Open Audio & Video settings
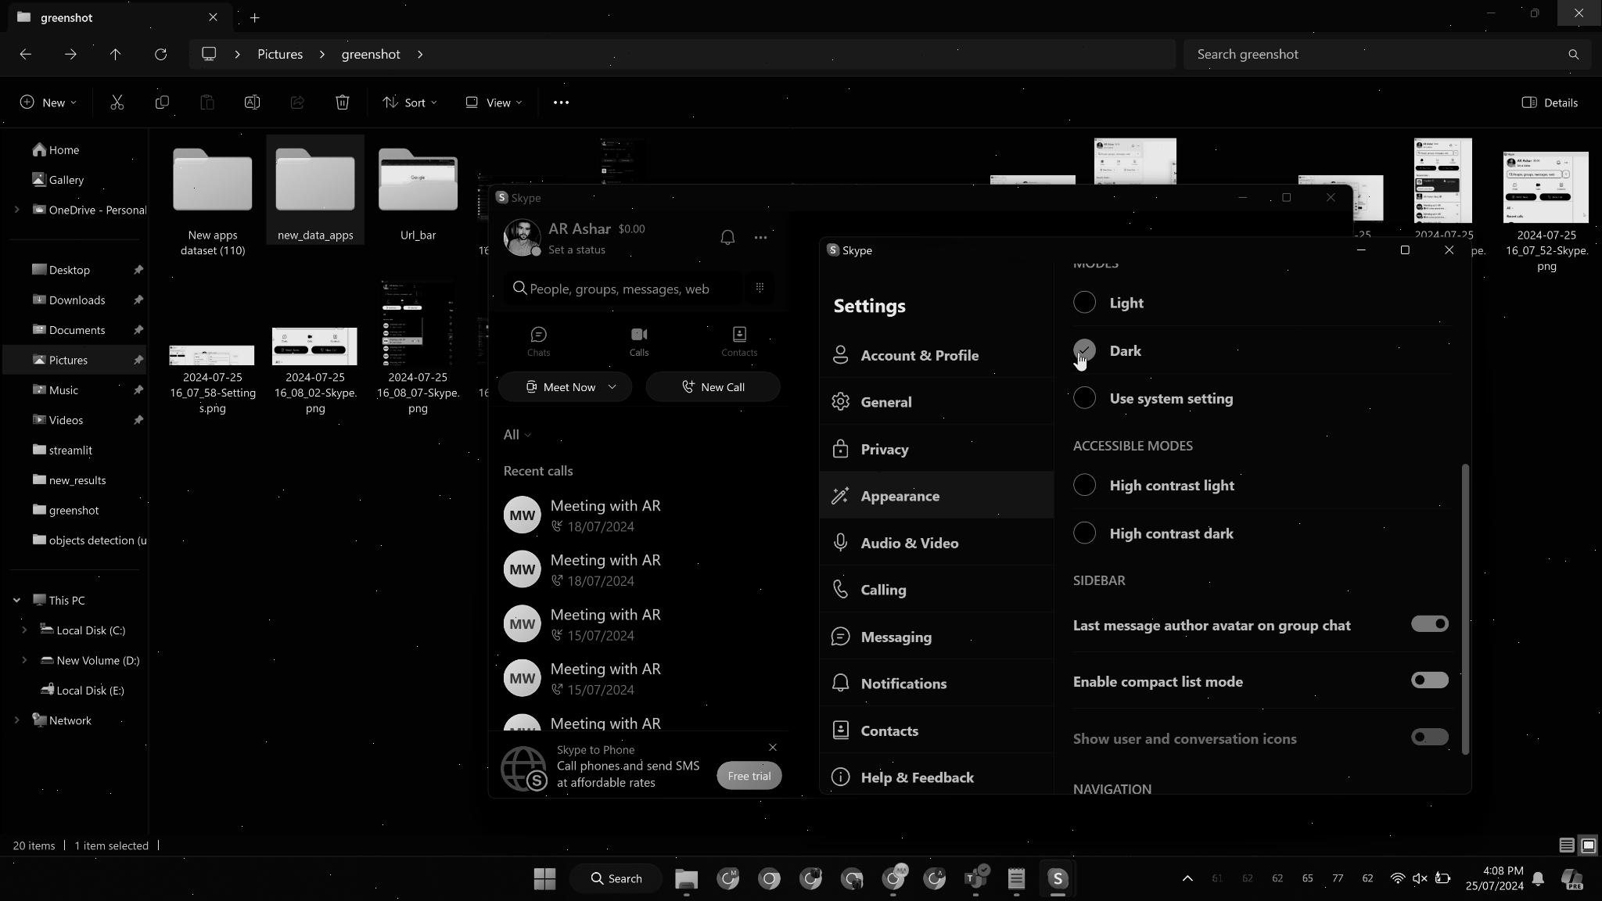This screenshot has height=901, width=1602. tap(936, 543)
